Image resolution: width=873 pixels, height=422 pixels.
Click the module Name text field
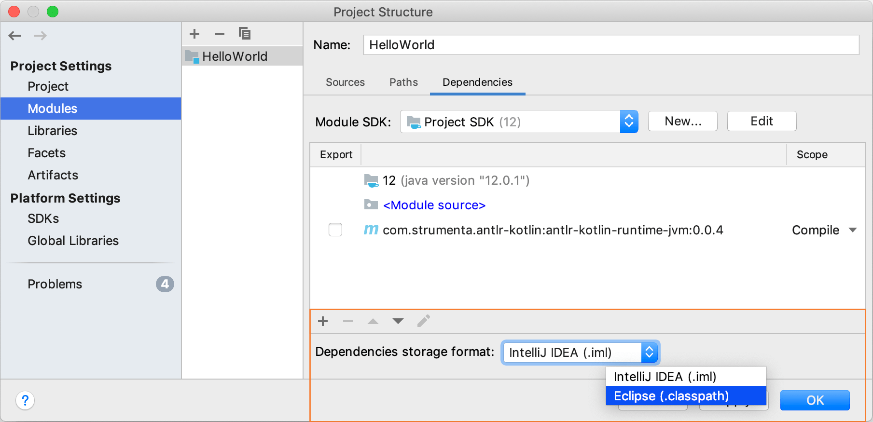pyautogui.click(x=610, y=45)
